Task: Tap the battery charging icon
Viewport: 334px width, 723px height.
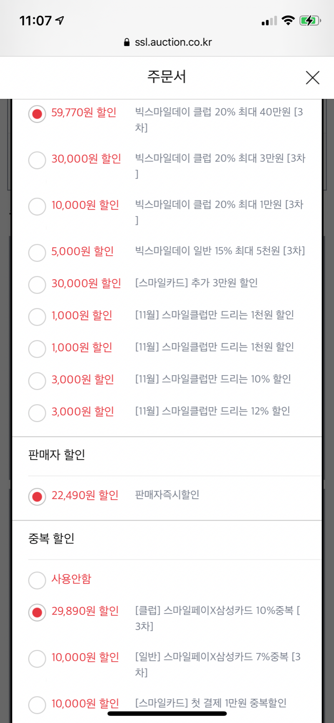Action: [310, 20]
